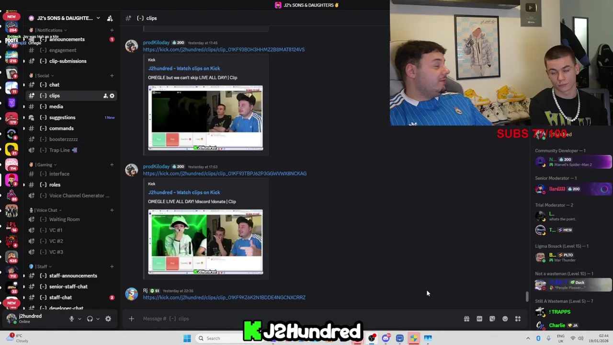
Task: Click the plus attachment button in message bar
Action: pyautogui.click(x=131, y=319)
